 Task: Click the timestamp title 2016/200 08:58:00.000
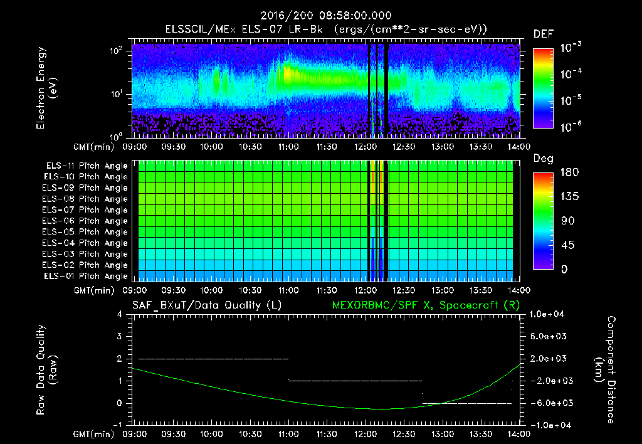click(x=326, y=16)
